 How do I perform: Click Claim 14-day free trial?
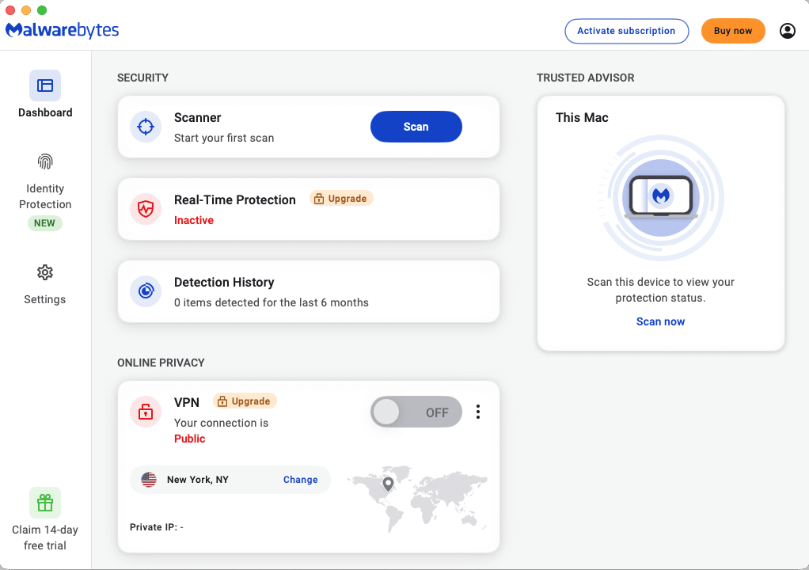45,538
